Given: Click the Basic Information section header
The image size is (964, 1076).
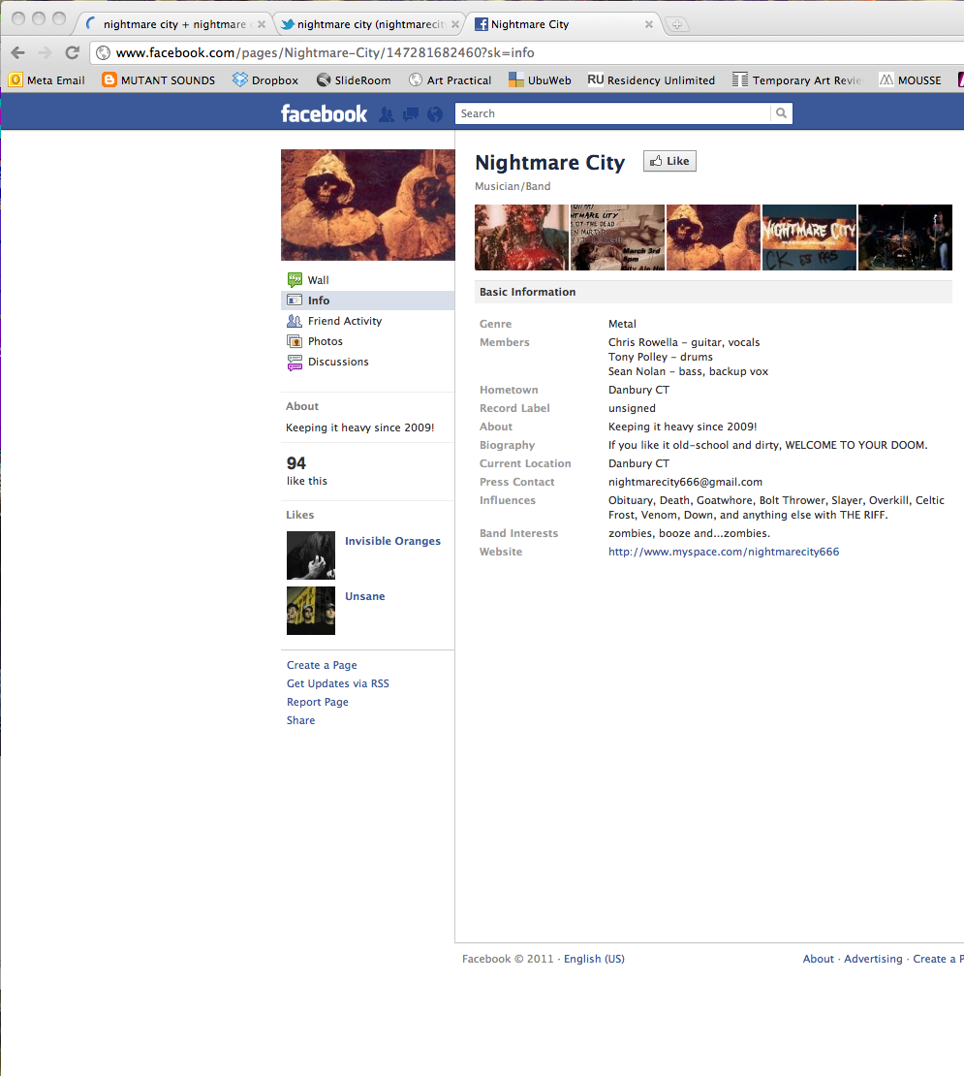Looking at the screenshot, I should [713, 292].
